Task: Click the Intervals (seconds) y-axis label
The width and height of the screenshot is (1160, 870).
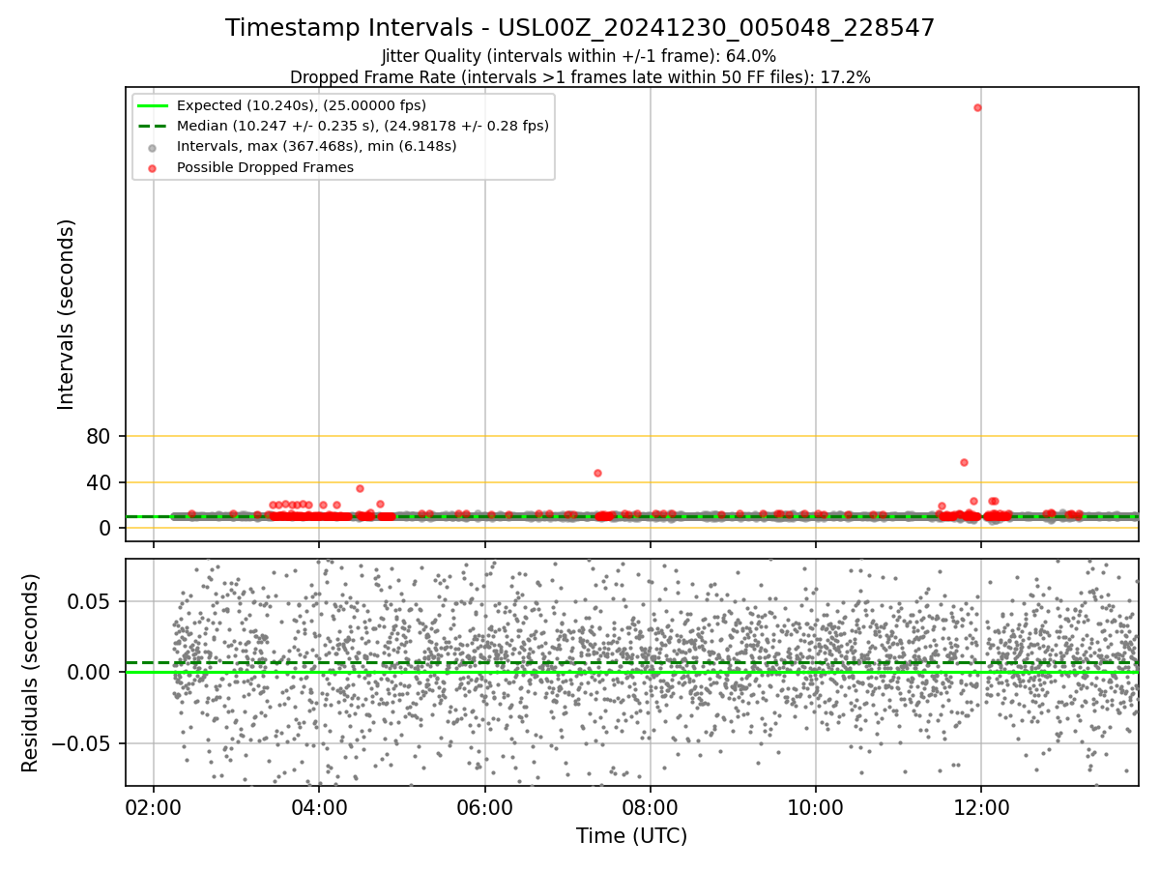Action: [x=67, y=313]
